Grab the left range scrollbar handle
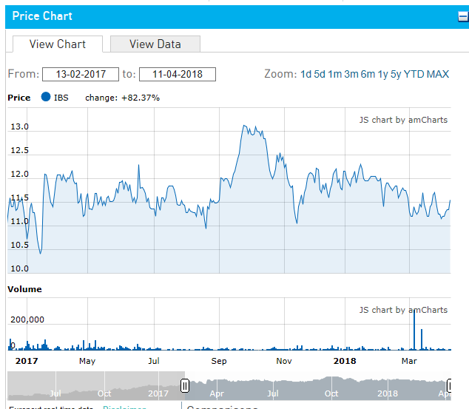This screenshot has height=409, width=469. point(185,385)
